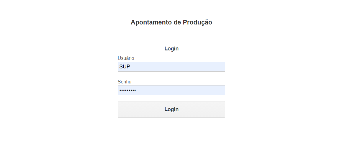Click the empty right side of the Senha box
The width and height of the screenshot is (342, 153).
pyautogui.click(x=196, y=90)
